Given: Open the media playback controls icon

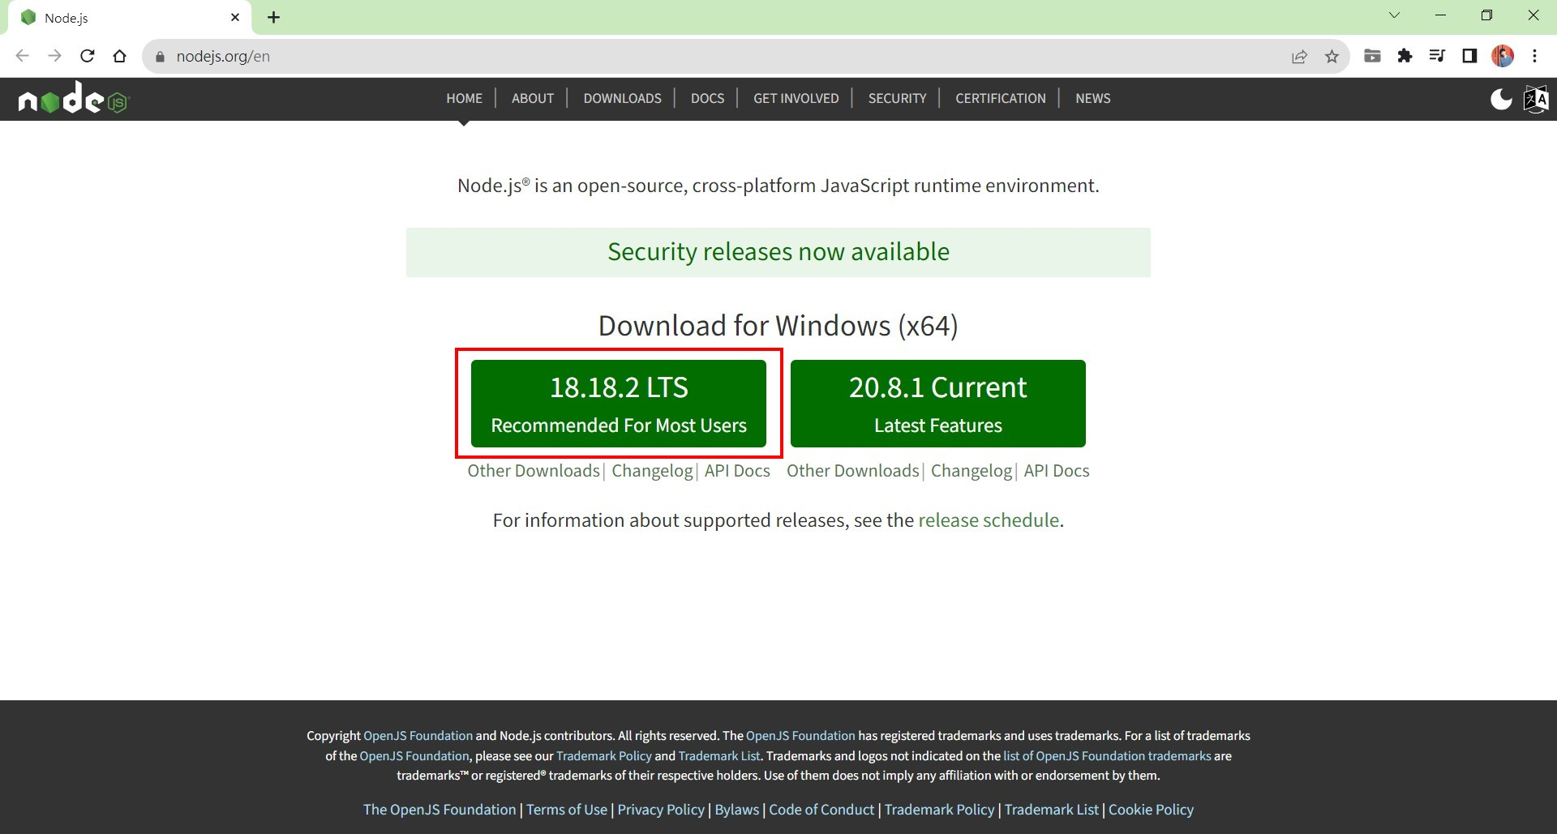Looking at the screenshot, I should [1438, 56].
